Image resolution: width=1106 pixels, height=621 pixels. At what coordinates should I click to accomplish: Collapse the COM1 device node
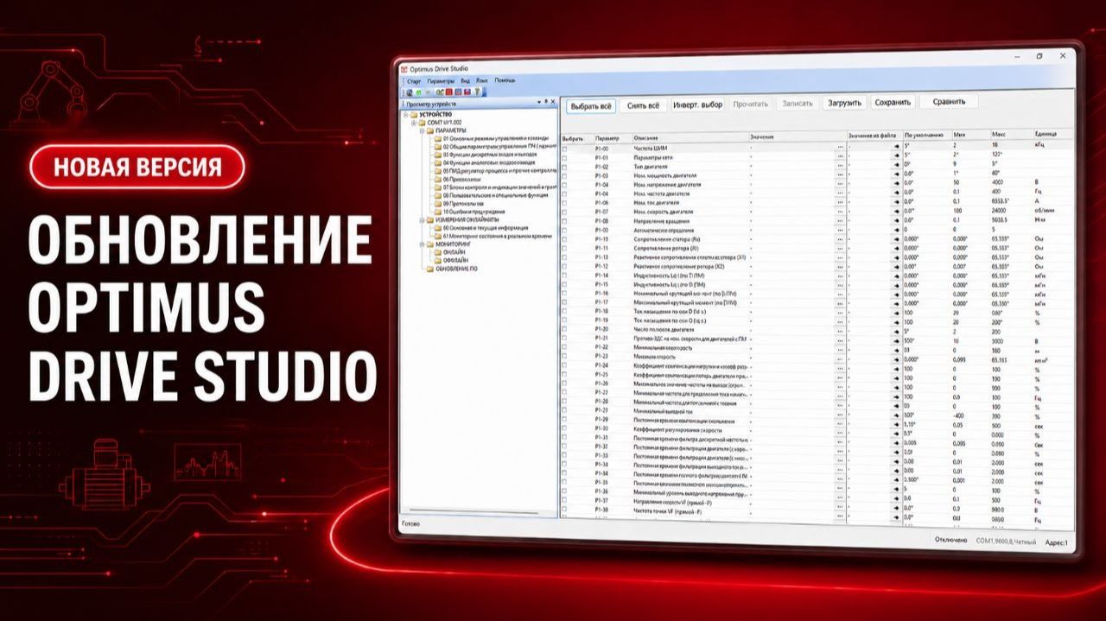(x=415, y=123)
